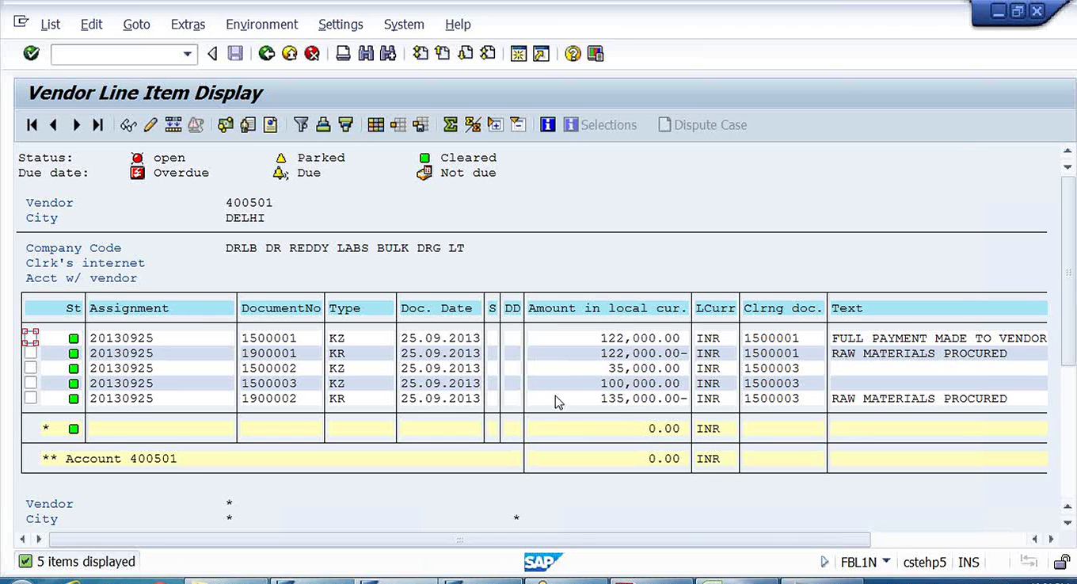
Task: Click the Clrng doc. column header
Action: click(x=783, y=308)
